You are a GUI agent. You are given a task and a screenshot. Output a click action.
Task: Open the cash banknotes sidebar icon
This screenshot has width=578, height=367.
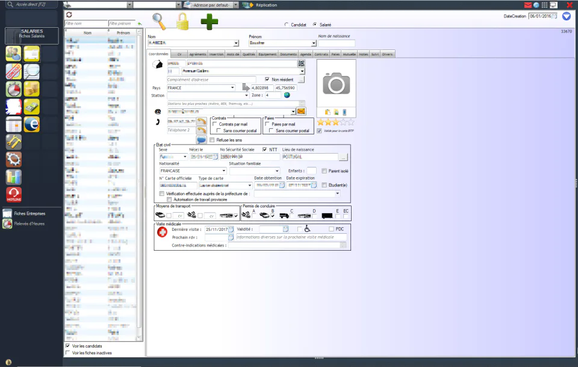tap(32, 107)
